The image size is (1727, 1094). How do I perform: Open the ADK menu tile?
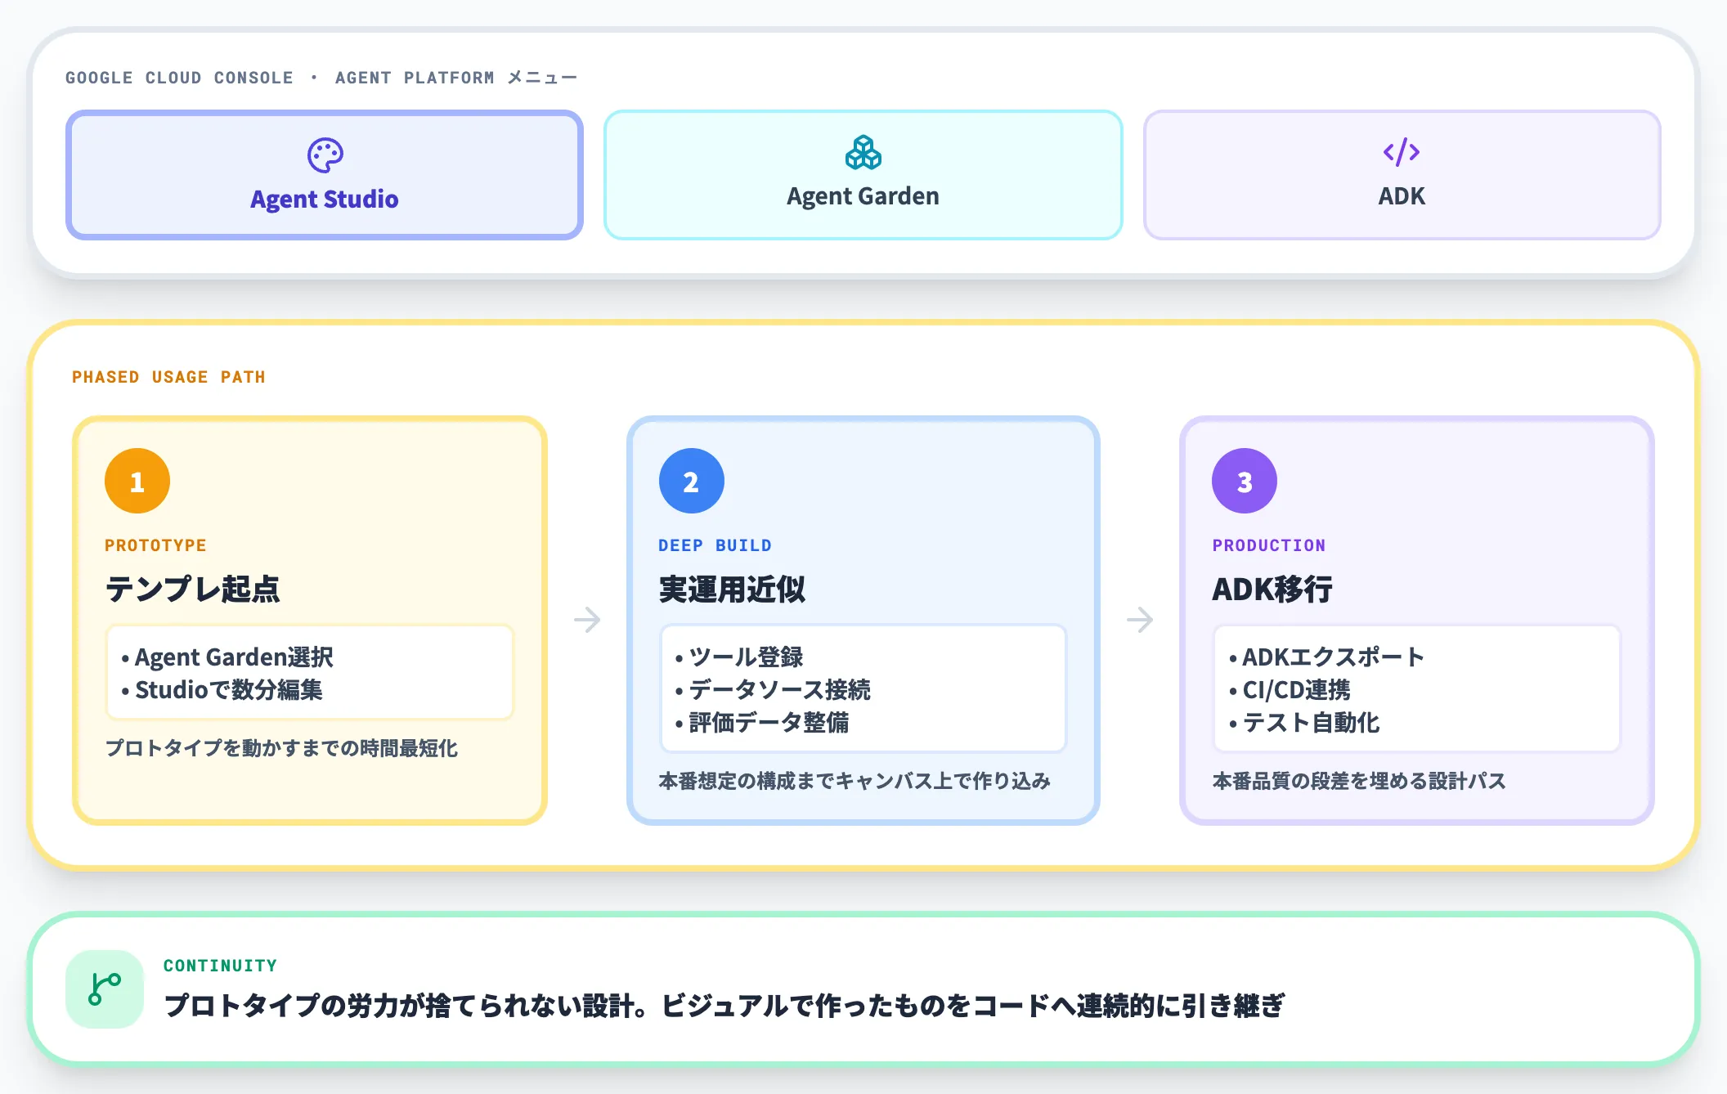(1402, 175)
